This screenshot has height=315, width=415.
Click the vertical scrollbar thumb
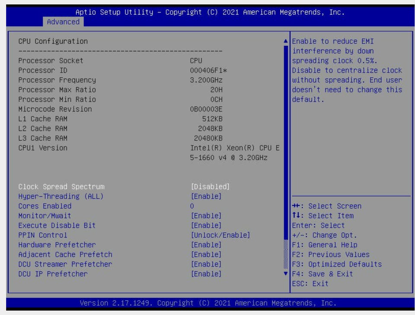tap(286, 142)
